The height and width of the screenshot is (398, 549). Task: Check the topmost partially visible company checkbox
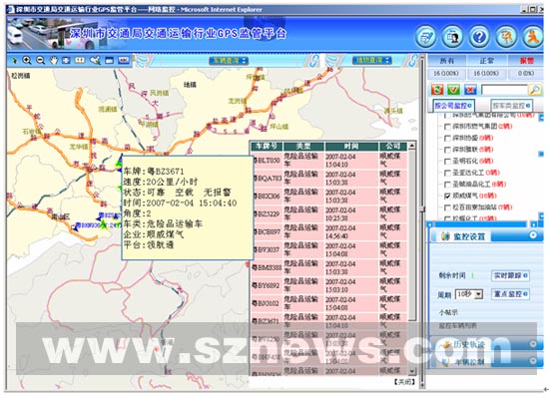(x=447, y=116)
